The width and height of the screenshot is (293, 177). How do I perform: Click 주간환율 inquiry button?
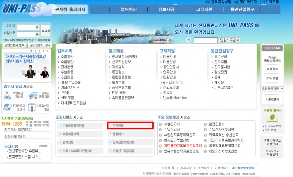(130, 126)
